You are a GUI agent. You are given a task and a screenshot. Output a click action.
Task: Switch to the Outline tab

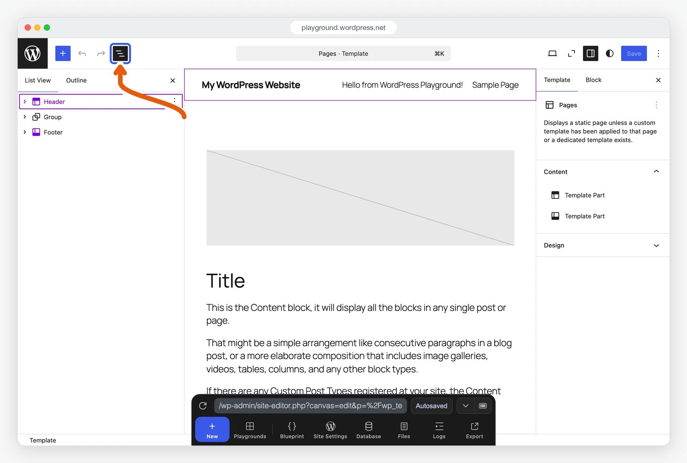76,80
